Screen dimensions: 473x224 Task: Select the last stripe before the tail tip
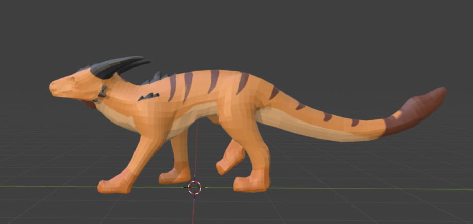355,123
